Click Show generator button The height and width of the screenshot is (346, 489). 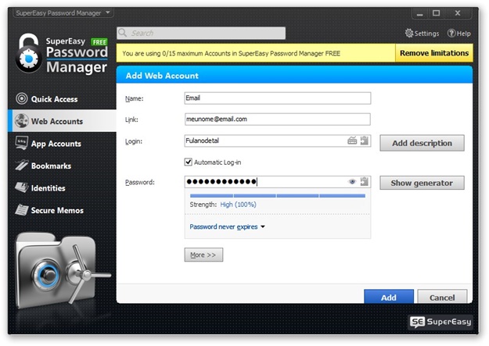[x=422, y=183]
